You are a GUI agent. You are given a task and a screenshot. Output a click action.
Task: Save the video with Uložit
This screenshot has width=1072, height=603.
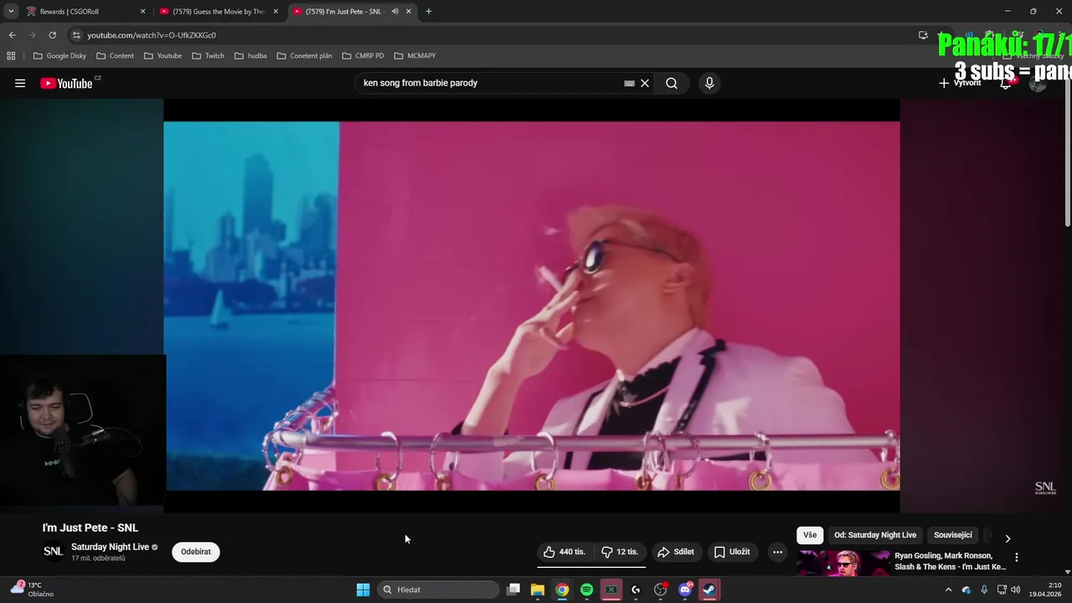pyautogui.click(x=732, y=552)
